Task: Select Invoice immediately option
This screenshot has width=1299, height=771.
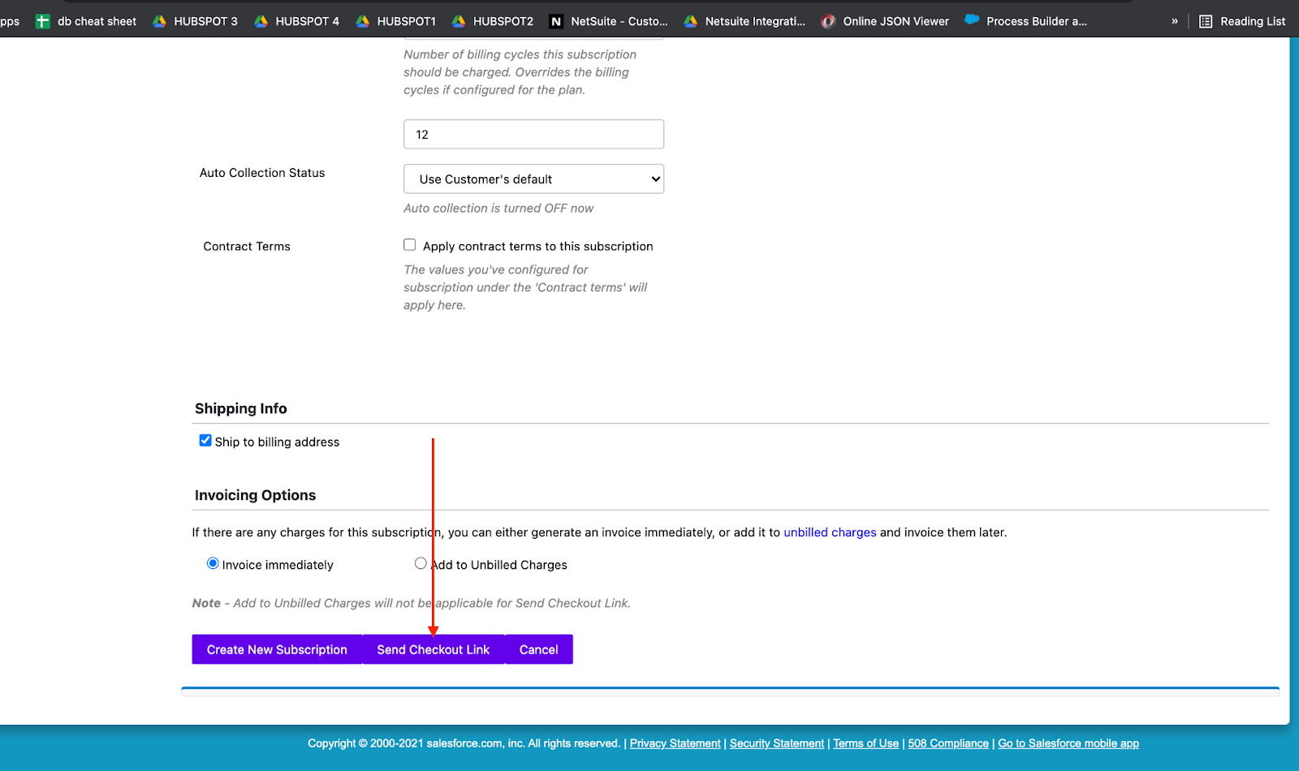Action: pyautogui.click(x=213, y=563)
